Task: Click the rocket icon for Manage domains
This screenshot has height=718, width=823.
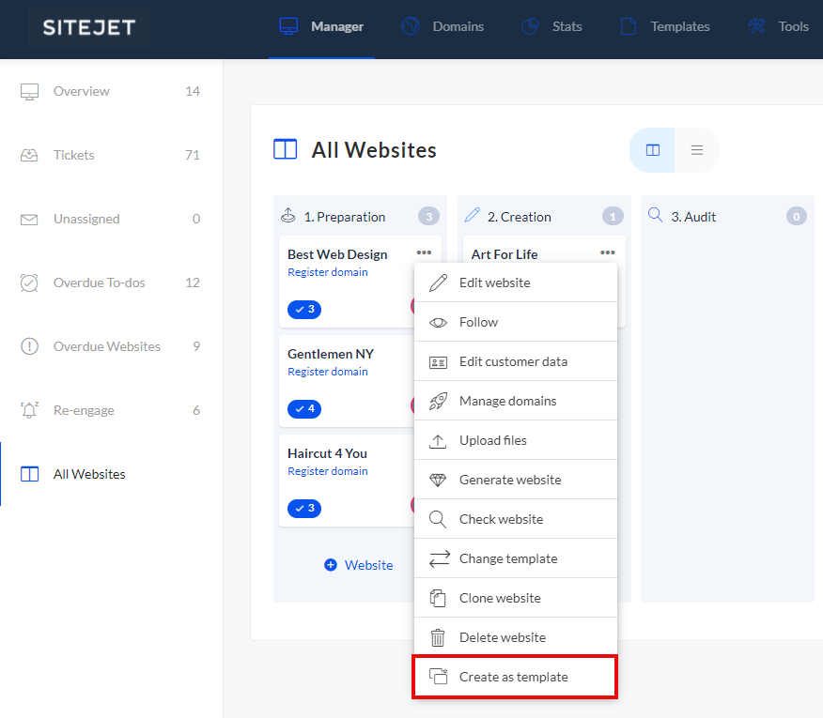Action: [x=438, y=401]
